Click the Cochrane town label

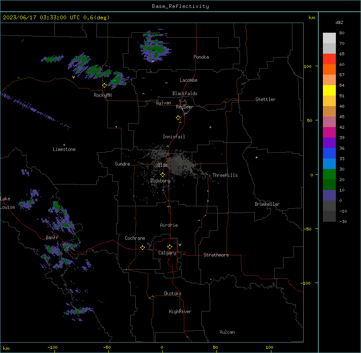click(135, 238)
